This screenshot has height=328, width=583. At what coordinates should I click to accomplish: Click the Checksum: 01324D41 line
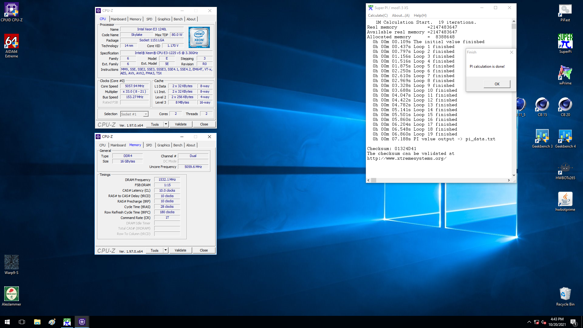click(391, 149)
